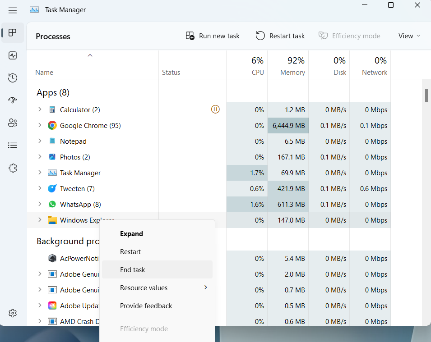Screen dimensions: 431x342
Task: Select the Tweeten (7) process name
Action: point(77,189)
